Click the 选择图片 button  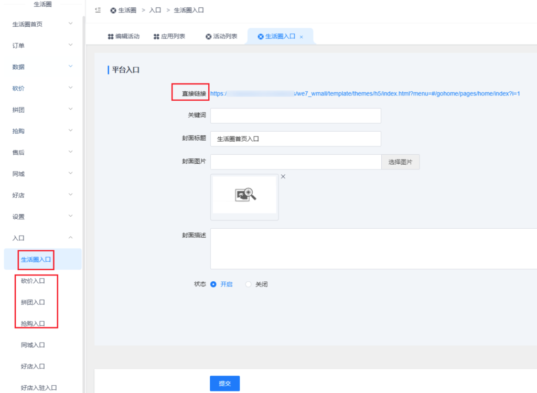tap(400, 162)
